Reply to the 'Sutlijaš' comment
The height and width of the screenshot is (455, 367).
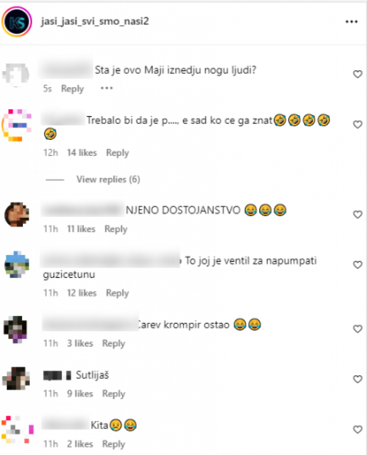(113, 394)
